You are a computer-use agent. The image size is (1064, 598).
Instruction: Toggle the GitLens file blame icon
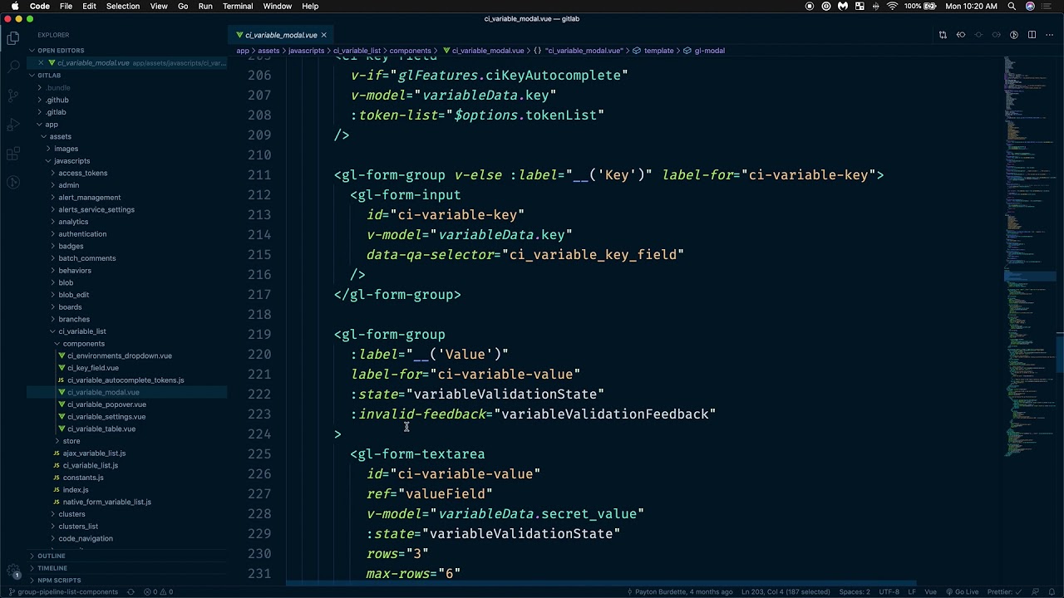(1014, 35)
